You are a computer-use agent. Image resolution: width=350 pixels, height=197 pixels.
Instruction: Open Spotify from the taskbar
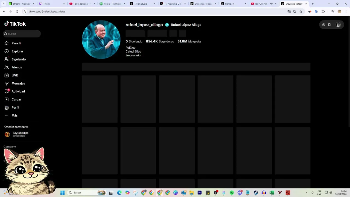pyautogui.click(x=232, y=193)
